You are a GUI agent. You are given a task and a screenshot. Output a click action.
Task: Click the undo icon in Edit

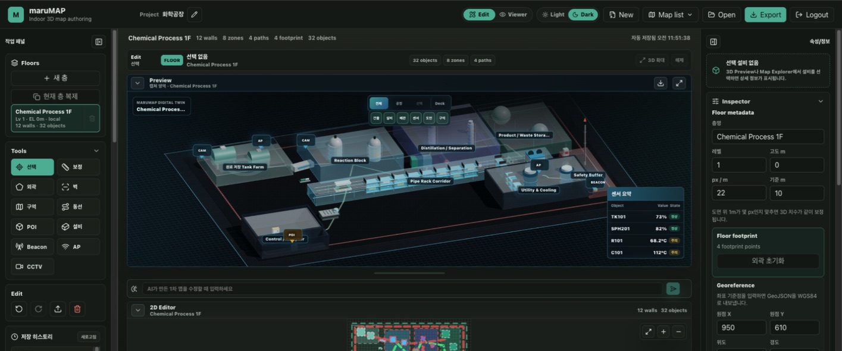tap(19, 309)
